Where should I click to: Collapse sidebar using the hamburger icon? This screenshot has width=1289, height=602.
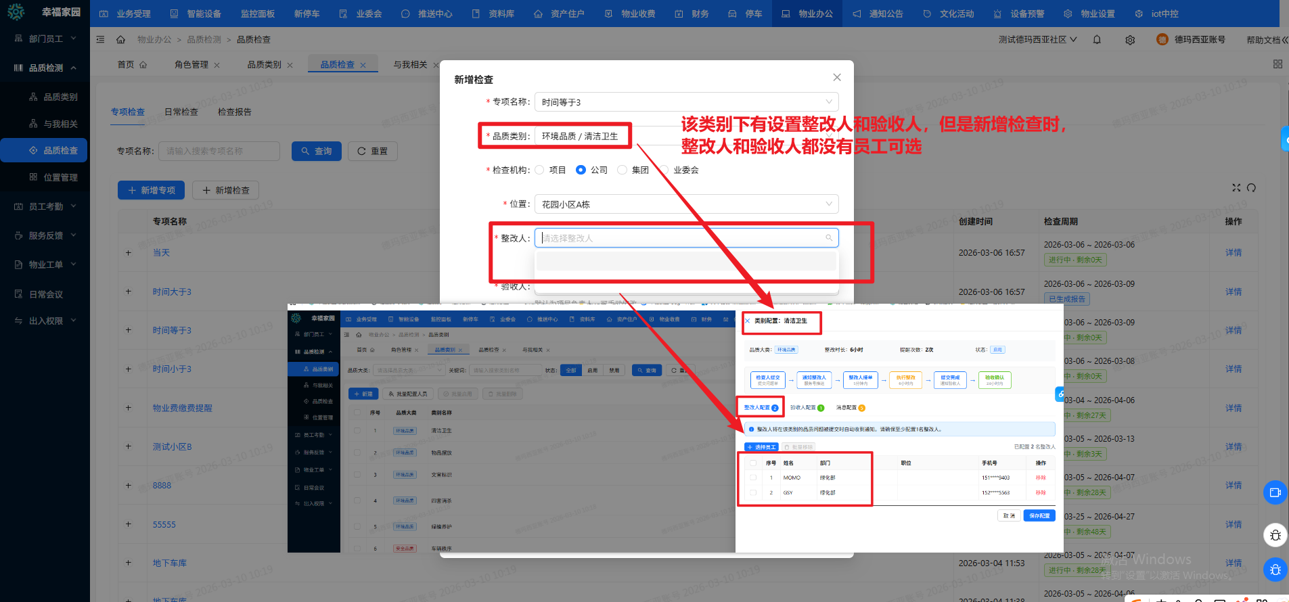coord(100,39)
